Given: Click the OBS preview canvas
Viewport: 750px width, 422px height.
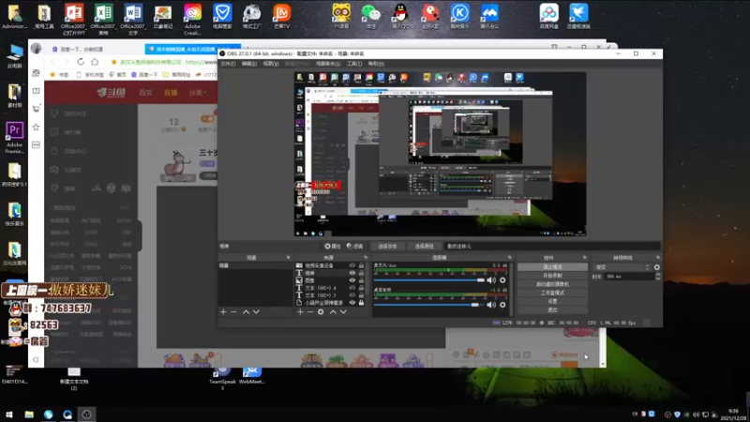Looking at the screenshot, I should point(440,154).
